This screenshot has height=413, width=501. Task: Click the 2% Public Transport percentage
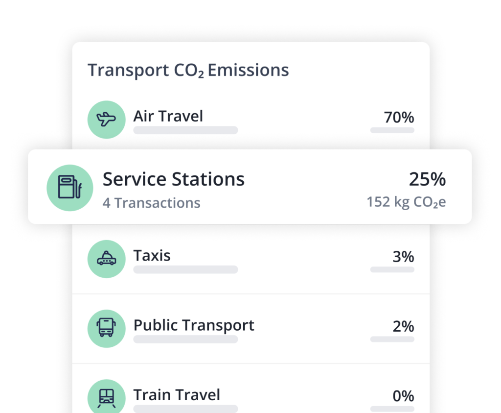point(403,326)
